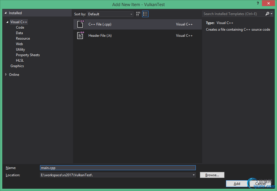
Task: Open the search options dropdown arrow
Action: click(x=271, y=14)
